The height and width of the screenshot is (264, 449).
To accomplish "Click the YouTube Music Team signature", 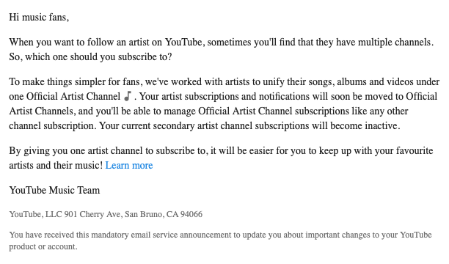I will [54, 191].
